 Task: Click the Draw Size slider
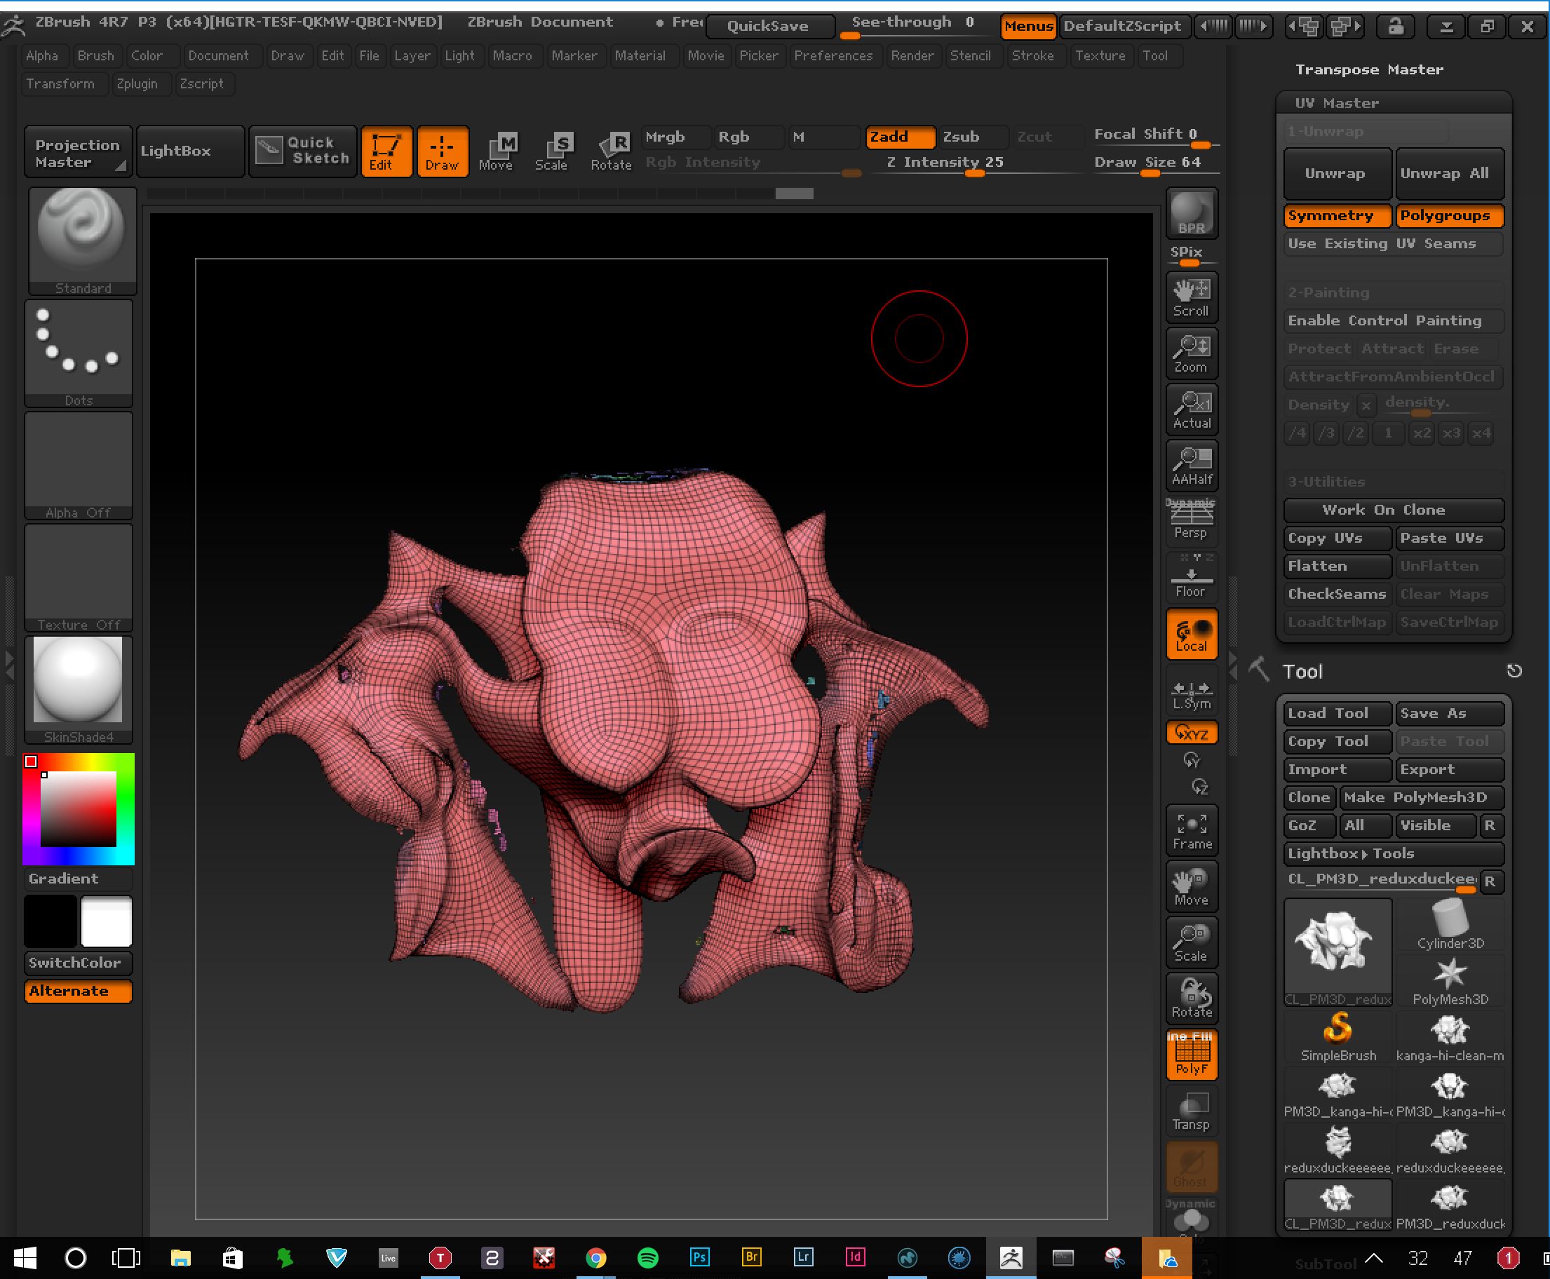1156,163
